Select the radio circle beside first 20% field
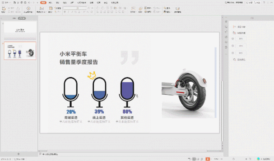 233,39
